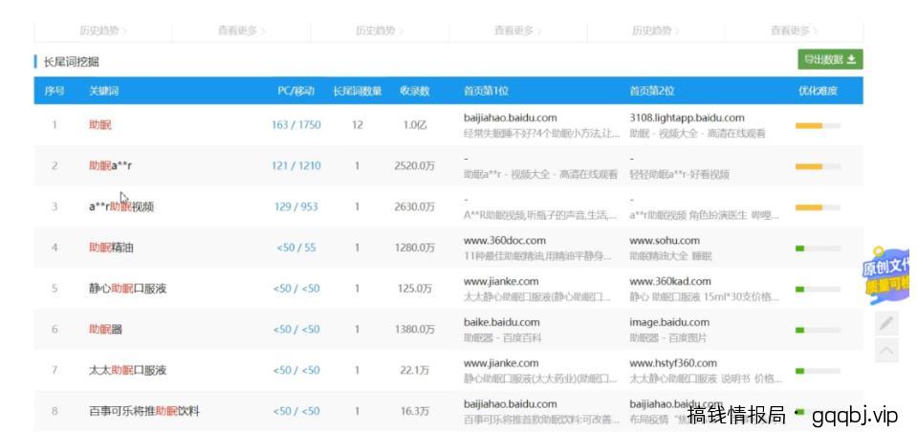Click difficulty bar in 助眠器 row
The width and height of the screenshot is (917, 432).
818,331
